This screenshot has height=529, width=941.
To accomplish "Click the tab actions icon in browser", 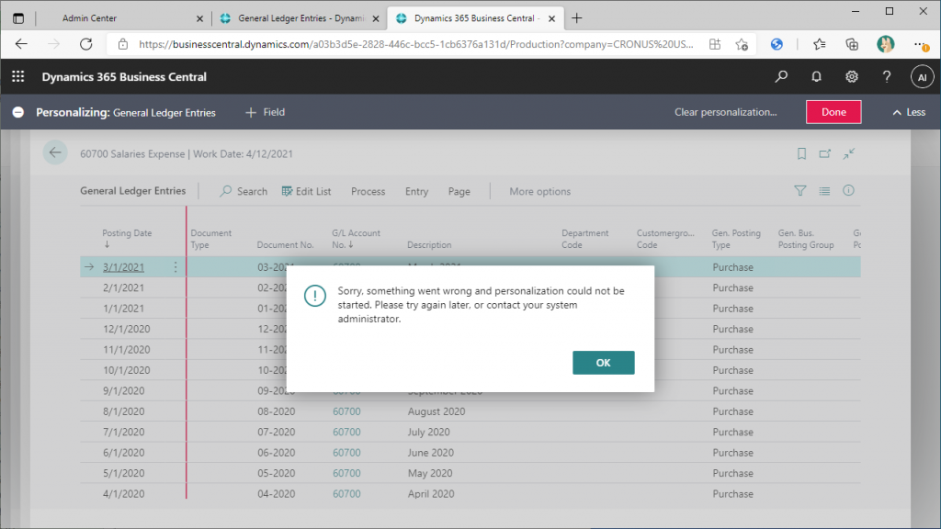I will coord(18,18).
